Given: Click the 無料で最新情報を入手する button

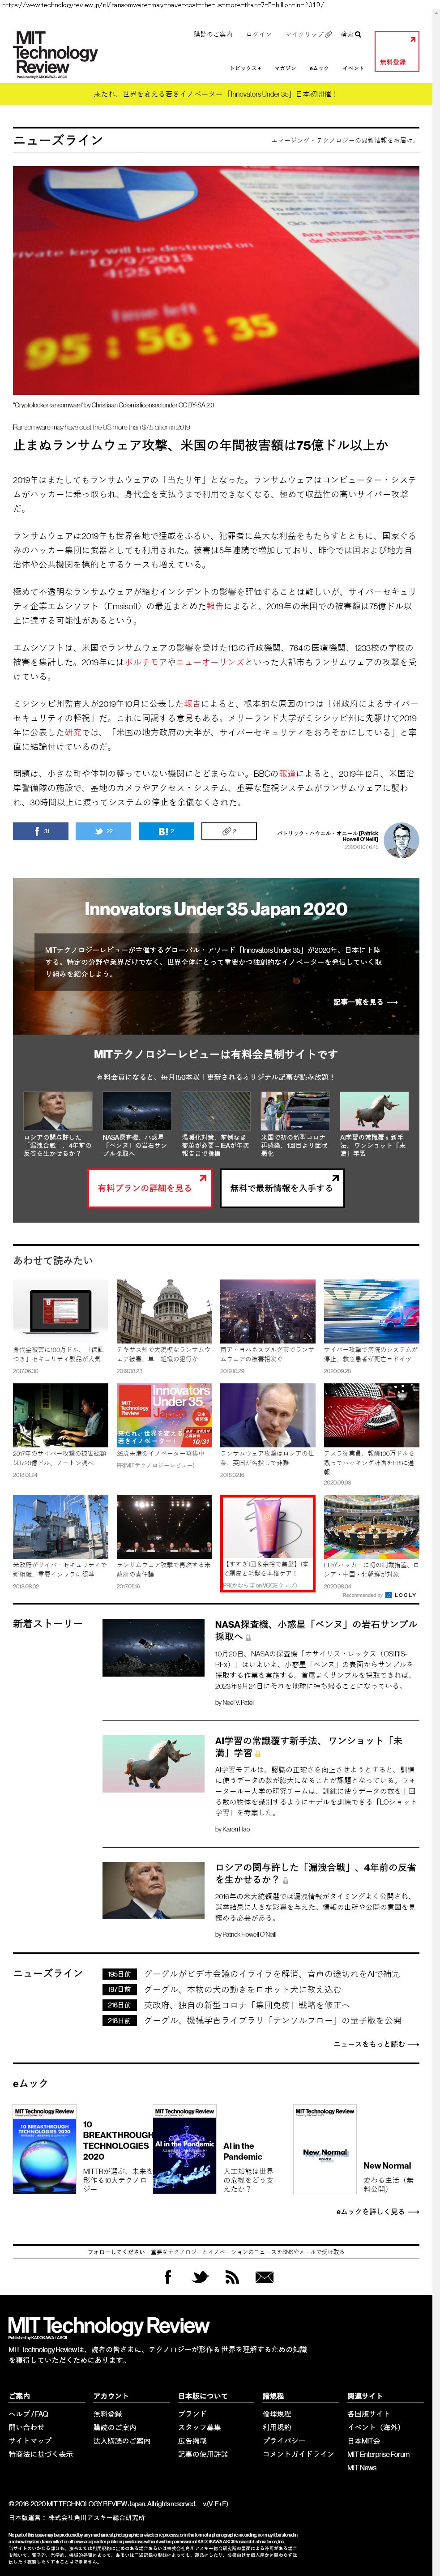Looking at the screenshot, I should [281, 1188].
